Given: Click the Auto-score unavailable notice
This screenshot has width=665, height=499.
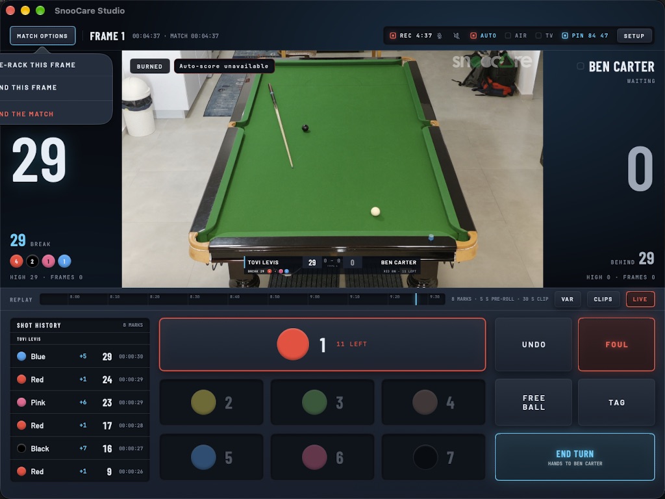Looking at the screenshot, I should click(224, 66).
